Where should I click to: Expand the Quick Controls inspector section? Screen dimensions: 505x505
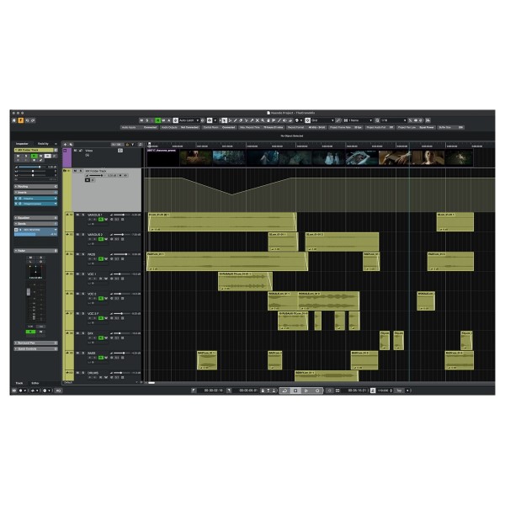[35, 348]
